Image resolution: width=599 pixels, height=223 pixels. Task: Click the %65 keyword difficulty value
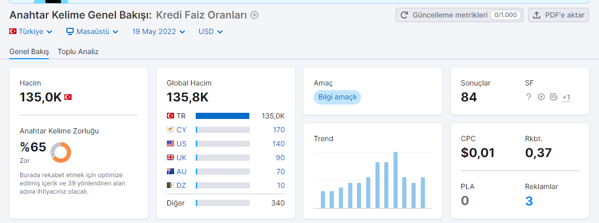click(33, 147)
